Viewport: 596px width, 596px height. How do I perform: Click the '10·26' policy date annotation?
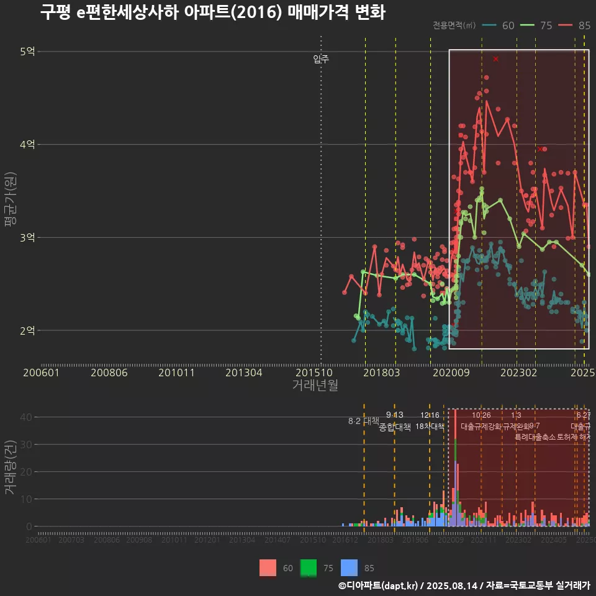pos(481,415)
